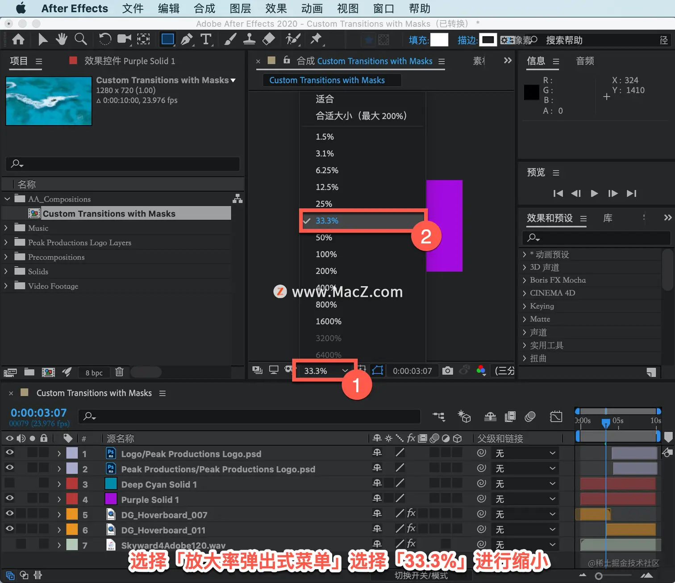Open project flowchart view icon
This screenshot has width=675, height=583.
point(237,199)
